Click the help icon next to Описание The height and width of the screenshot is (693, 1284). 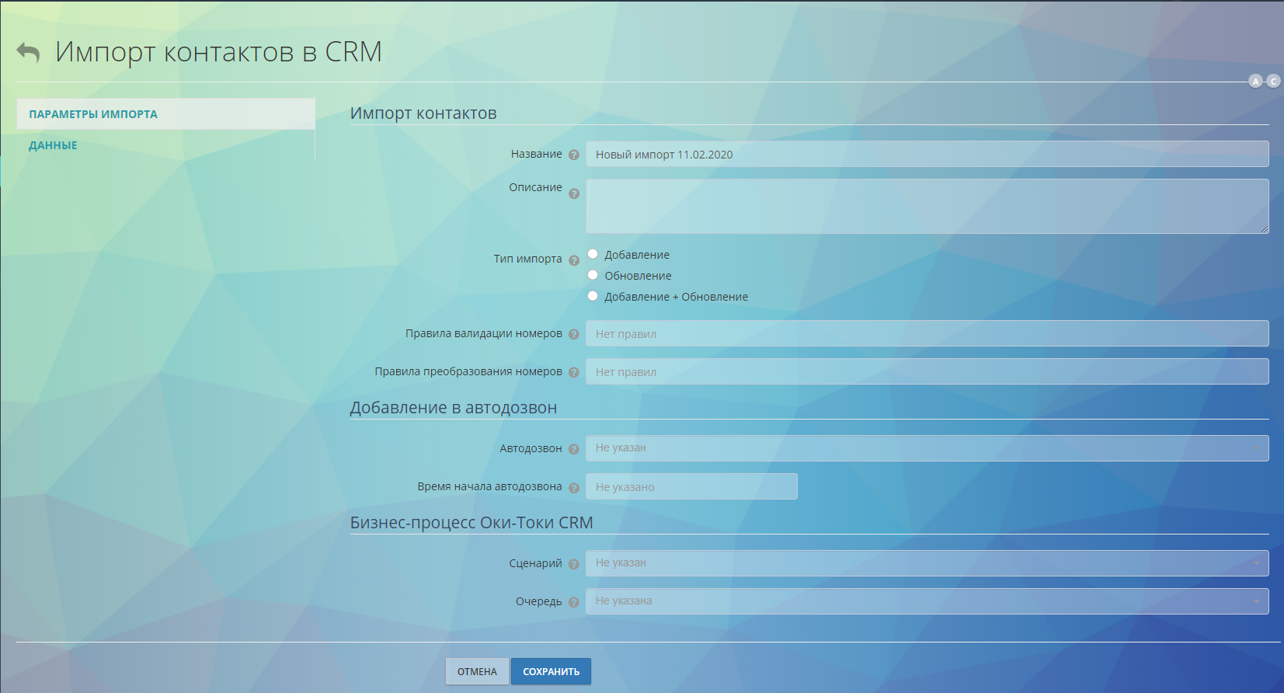[574, 193]
